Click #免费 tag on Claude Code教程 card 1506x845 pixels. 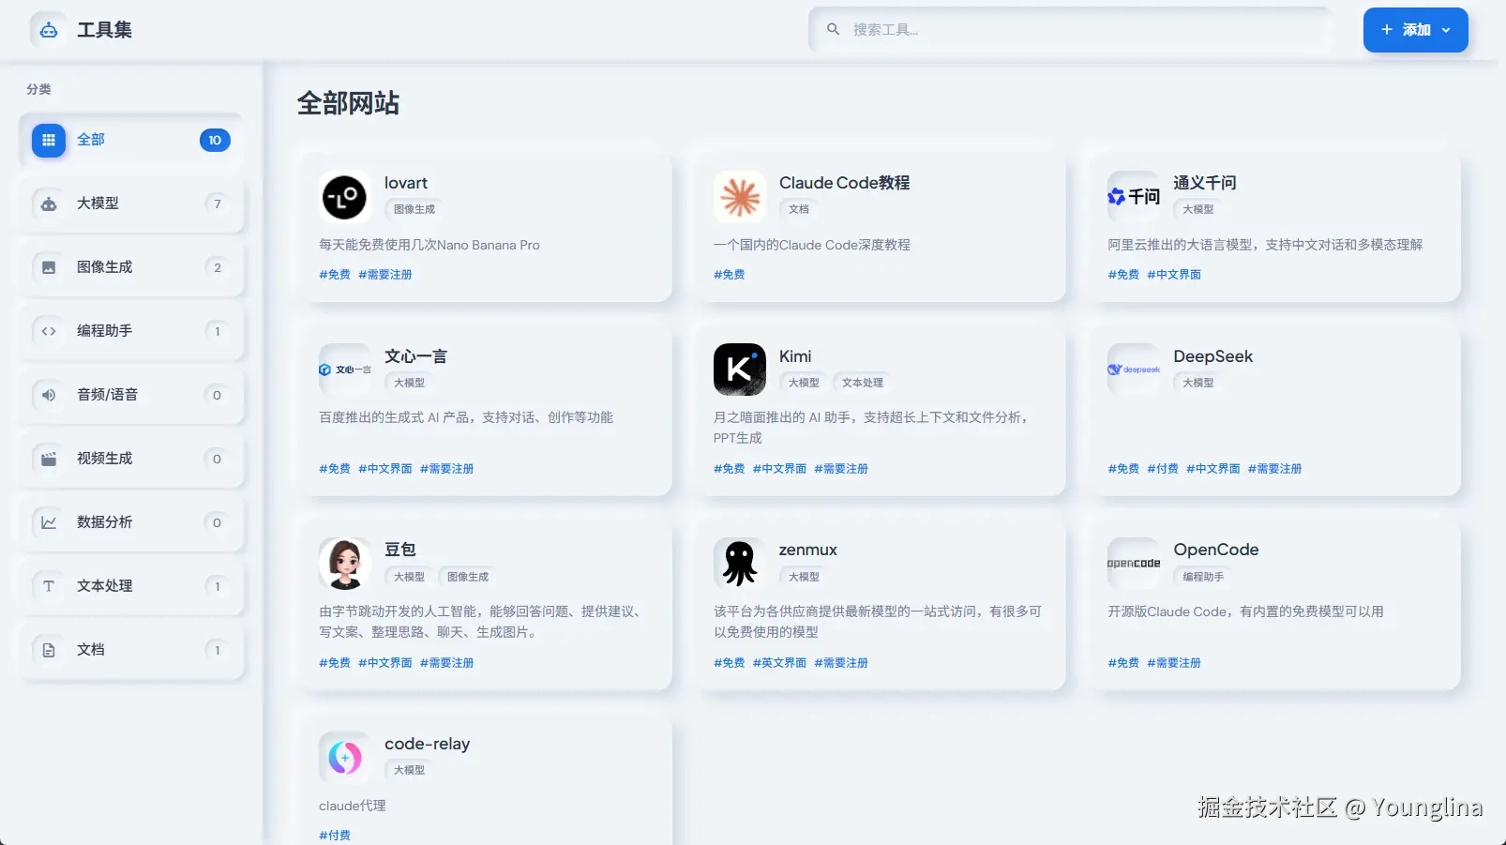[x=730, y=275]
